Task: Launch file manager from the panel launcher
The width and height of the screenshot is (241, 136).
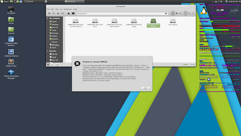Action: 18,2
